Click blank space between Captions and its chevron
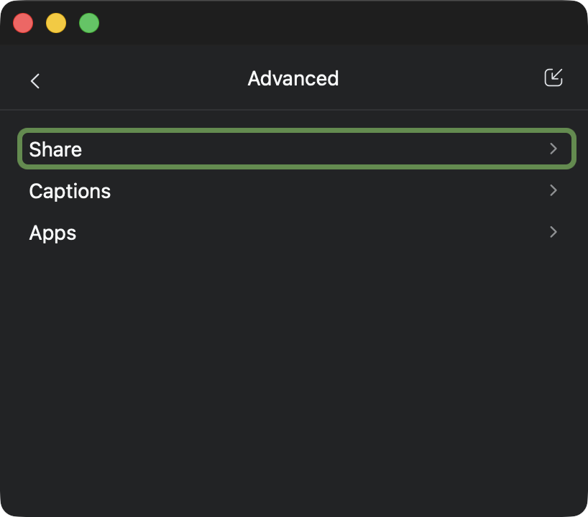588x517 pixels. click(323, 191)
